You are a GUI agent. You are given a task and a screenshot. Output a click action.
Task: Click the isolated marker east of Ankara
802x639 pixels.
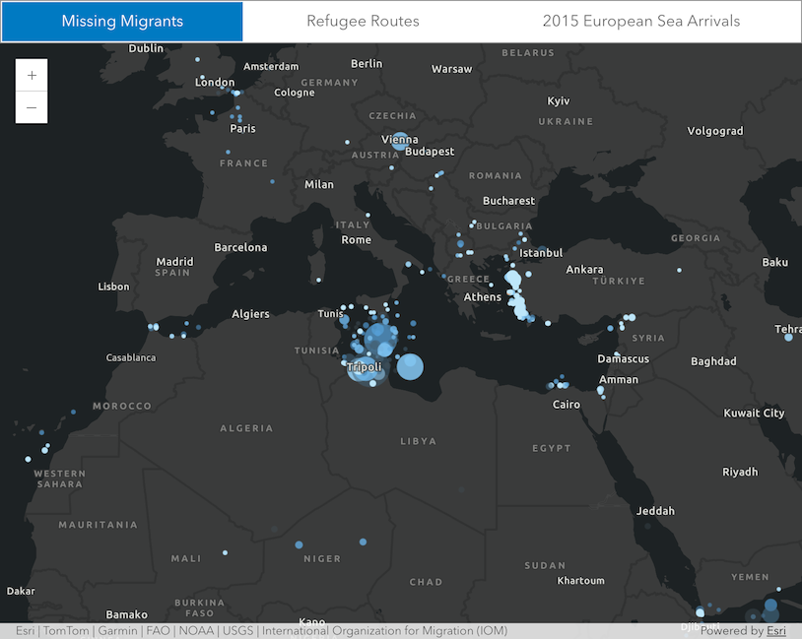click(679, 271)
